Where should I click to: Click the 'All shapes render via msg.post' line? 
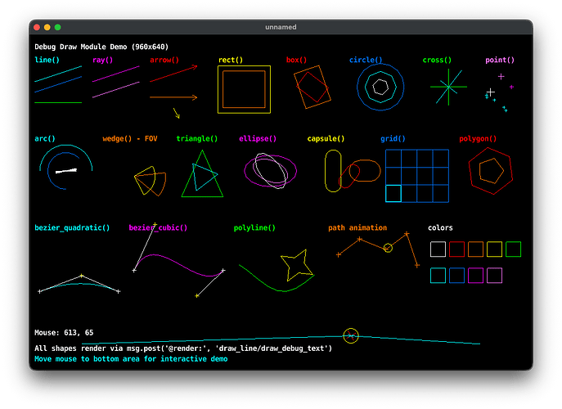point(183,348)
